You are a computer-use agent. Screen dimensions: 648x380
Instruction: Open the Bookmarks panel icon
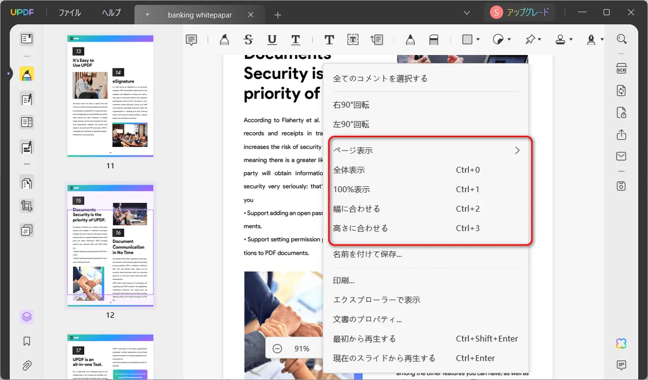26,341
